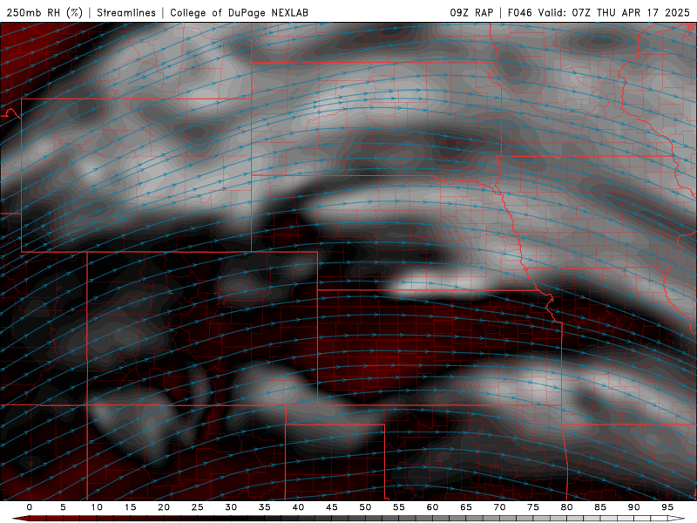This screenshot has height=523, width=697.
Task: Click the 15 label on humidity scale
Action: point(130,507)
